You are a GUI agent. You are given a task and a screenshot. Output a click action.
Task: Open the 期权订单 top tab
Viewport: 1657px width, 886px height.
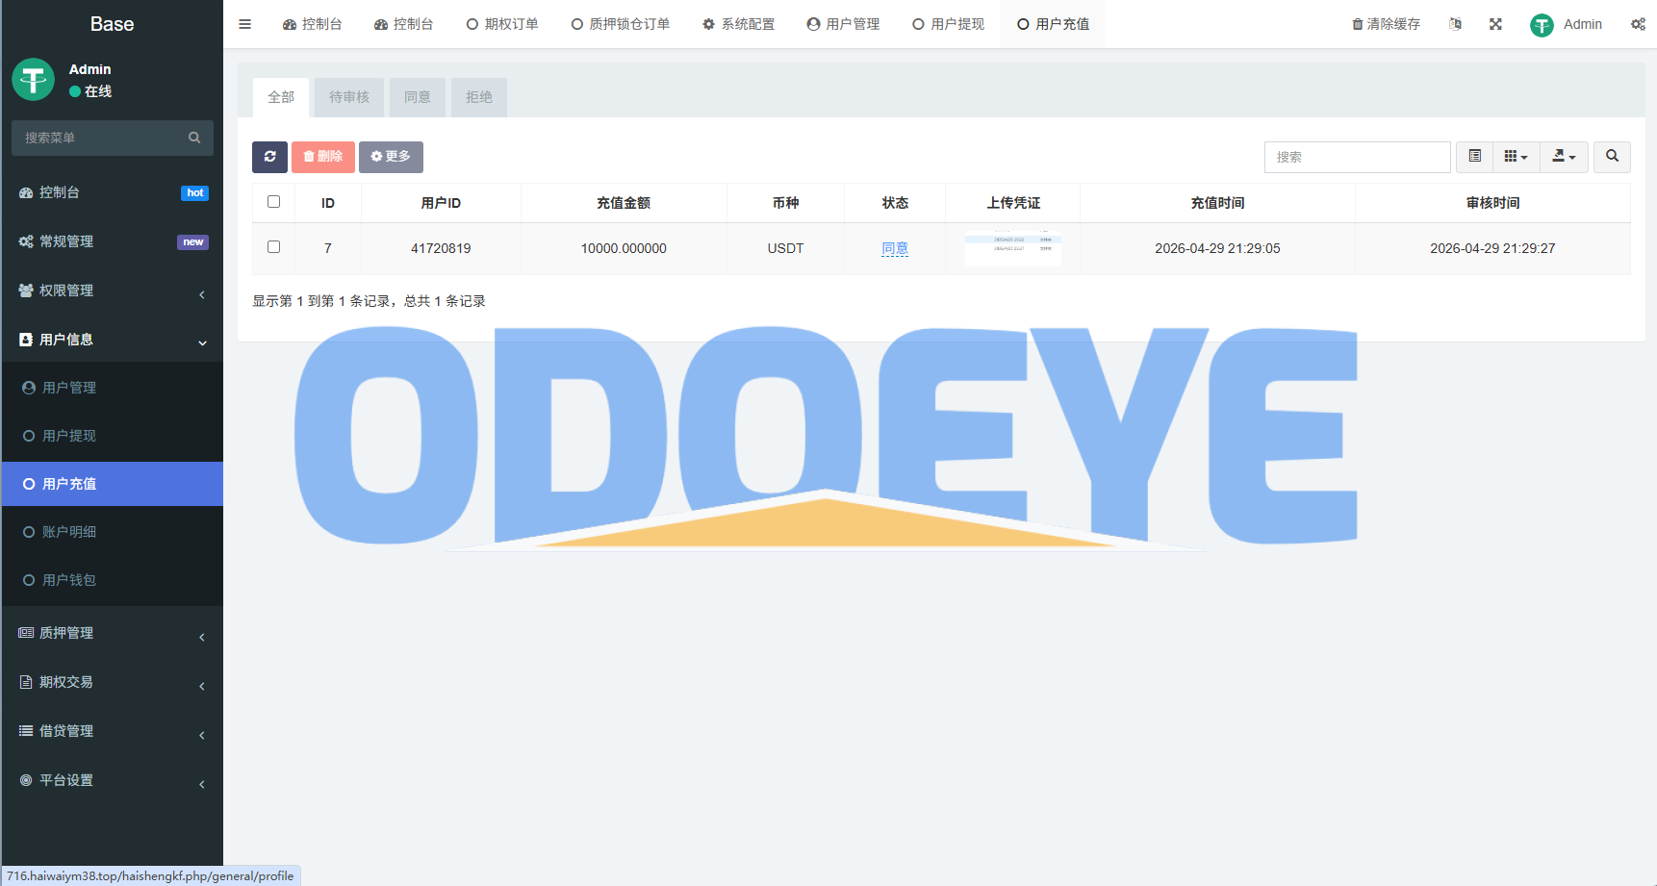click(502, 24)
